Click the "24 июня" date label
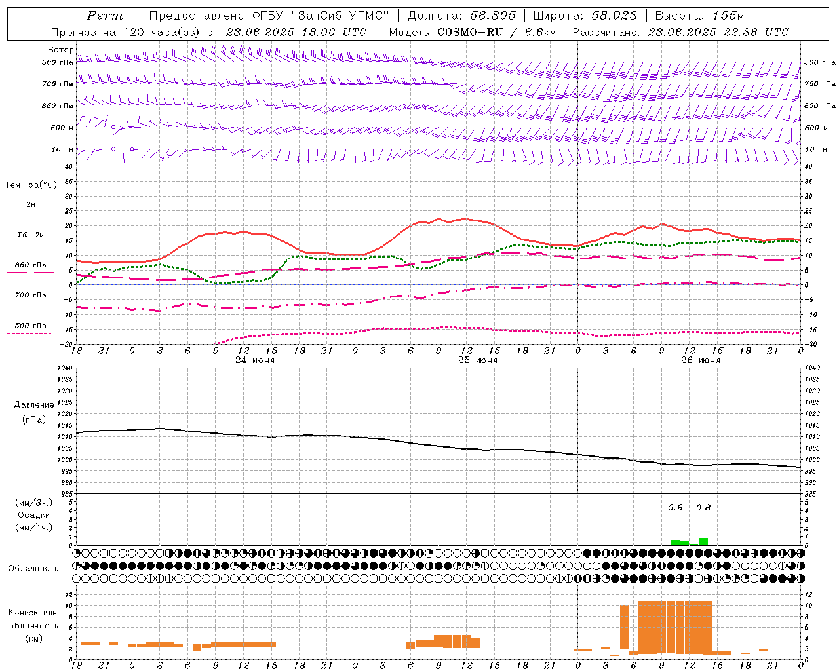 (255, 360)
